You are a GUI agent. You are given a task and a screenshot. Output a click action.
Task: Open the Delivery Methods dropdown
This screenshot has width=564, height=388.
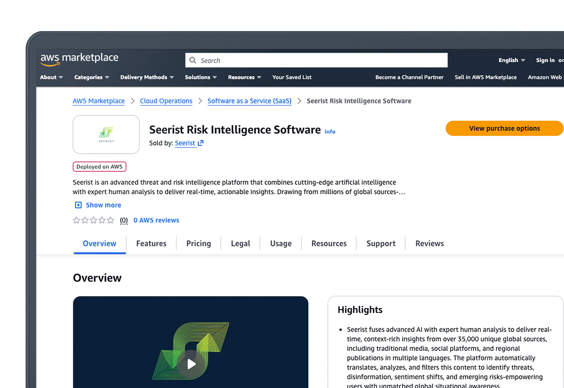(147, 77)
